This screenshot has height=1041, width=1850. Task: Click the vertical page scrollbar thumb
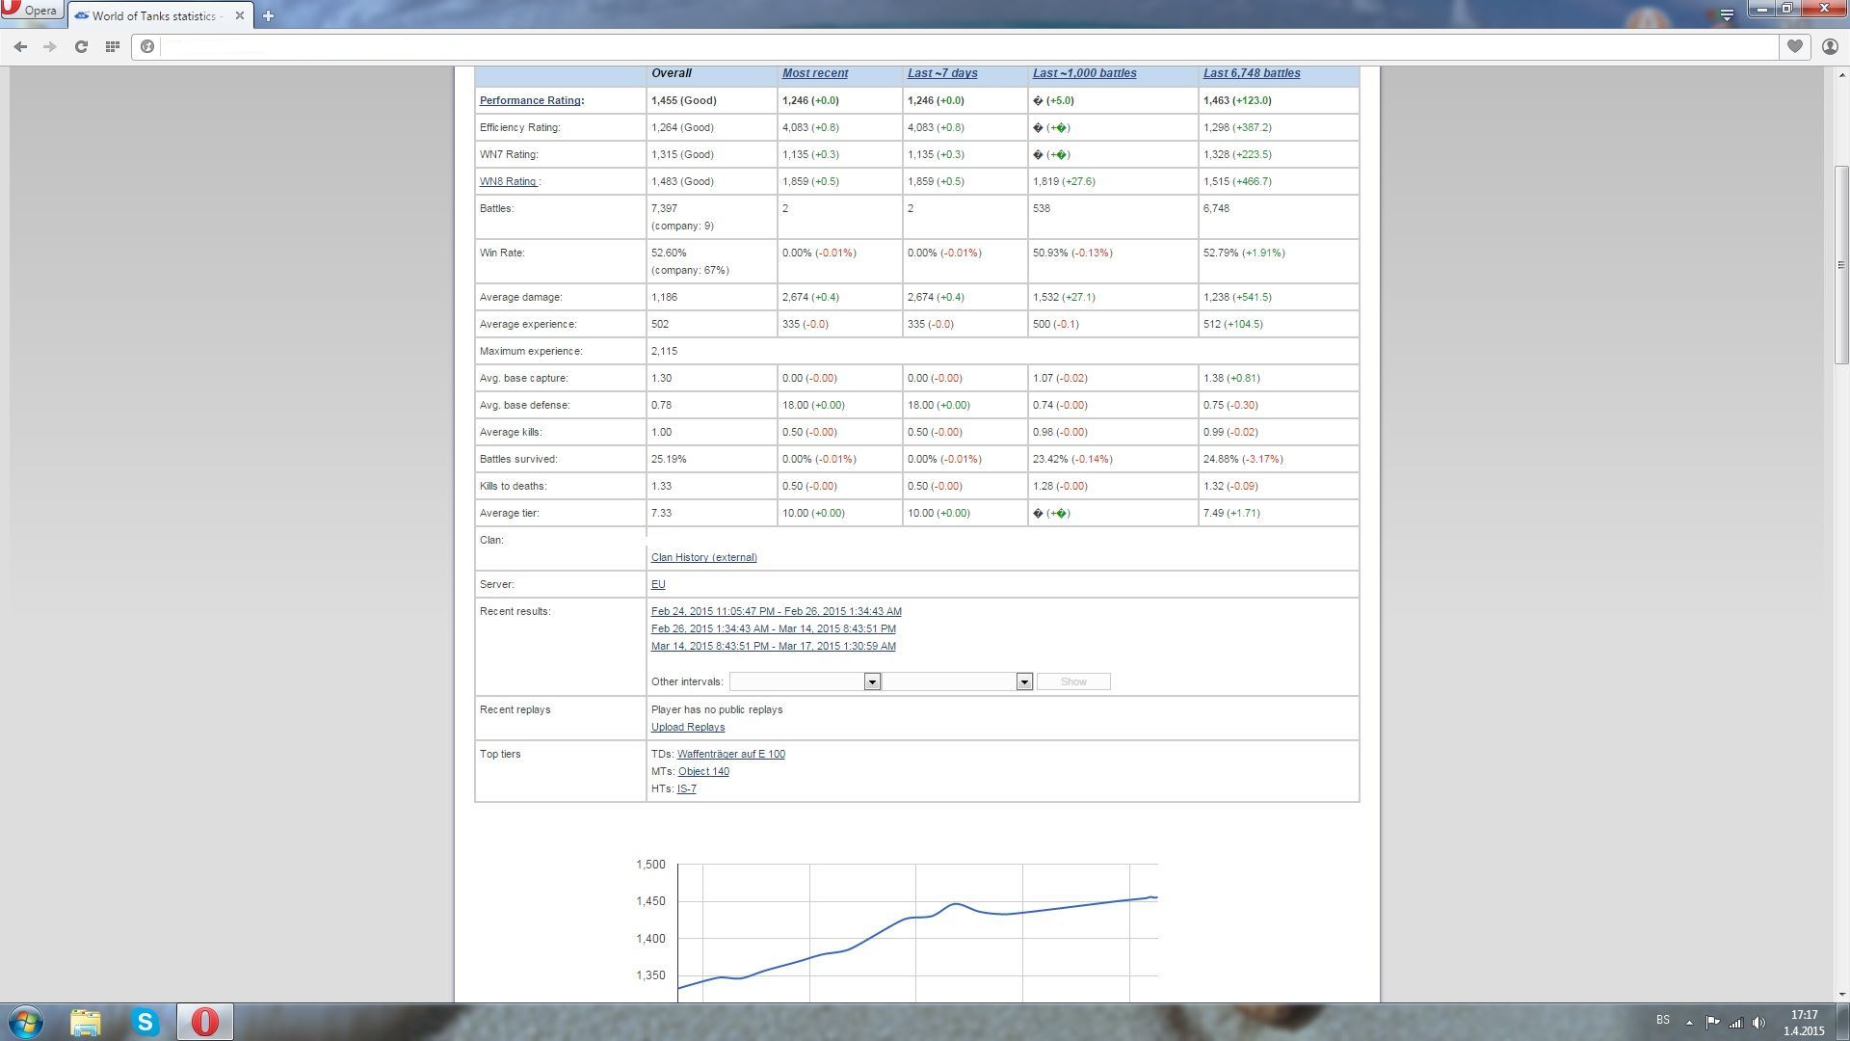[x=1841, y=265]
